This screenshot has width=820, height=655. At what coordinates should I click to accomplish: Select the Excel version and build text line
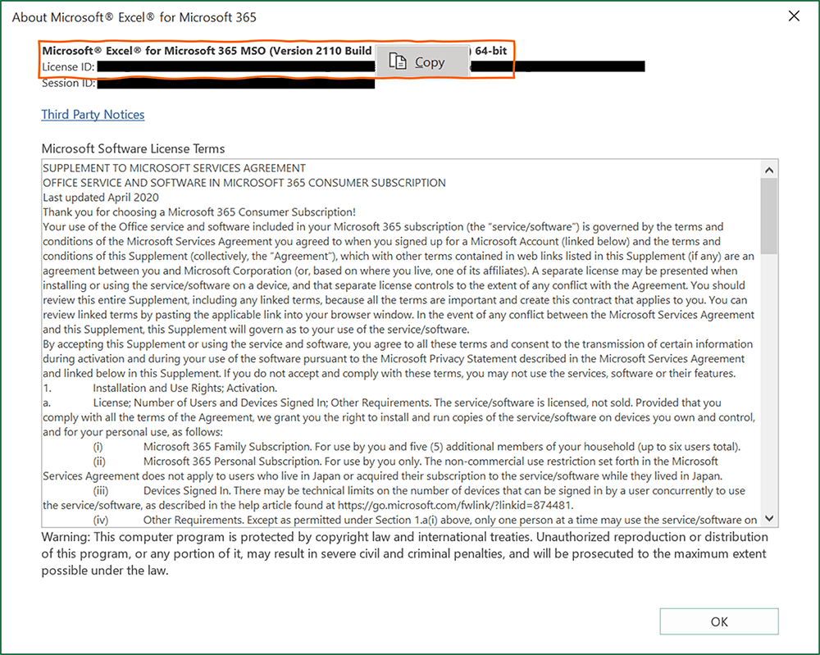[x=275, y=51]
